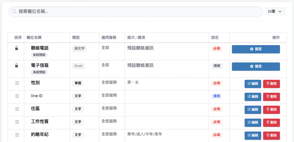Click the 設定 column header
The width and height of the screenshot is (294, 142).
(215, 38)
